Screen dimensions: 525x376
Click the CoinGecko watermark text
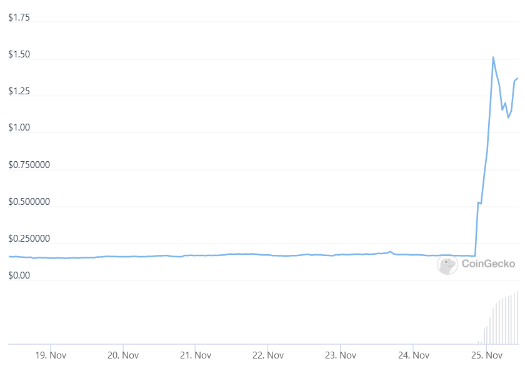click(488, 264)
